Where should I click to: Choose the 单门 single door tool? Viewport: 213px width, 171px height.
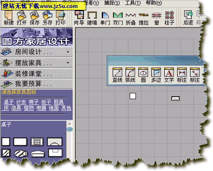click(x=105, y=18)
